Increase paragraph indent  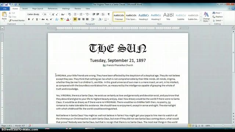point(98,14)
